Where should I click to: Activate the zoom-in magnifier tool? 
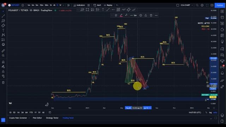pyautogui.click(x=3, y=55)
